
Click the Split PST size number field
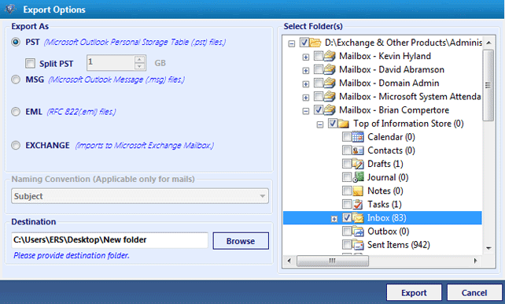[110, 62]
